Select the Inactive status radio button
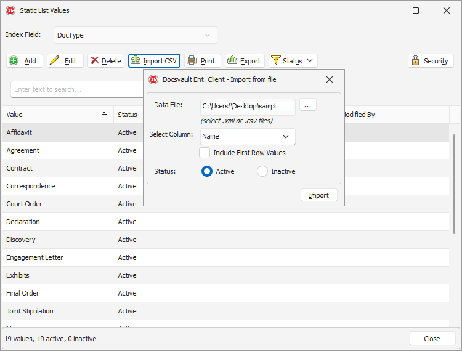This screenshot has width=462, height=351. tap(262, 171)
